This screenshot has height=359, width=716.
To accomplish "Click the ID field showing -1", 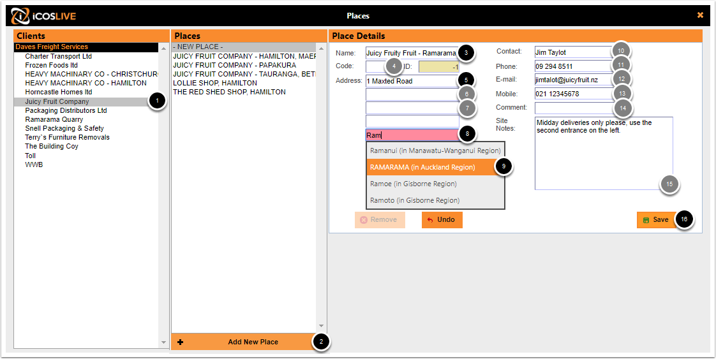I will (439, 66).
